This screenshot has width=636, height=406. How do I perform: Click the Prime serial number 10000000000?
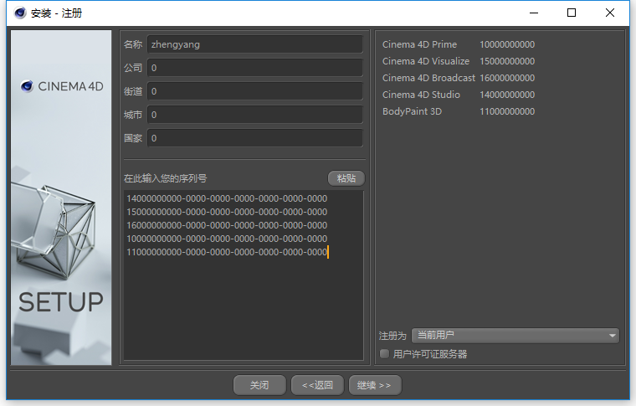click(x=507, y=44)
